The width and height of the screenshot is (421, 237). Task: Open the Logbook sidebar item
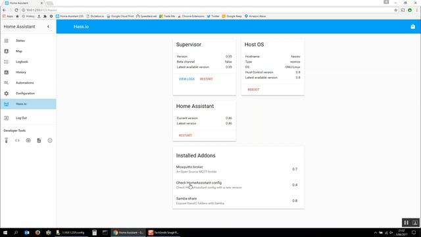click(28, 62)
